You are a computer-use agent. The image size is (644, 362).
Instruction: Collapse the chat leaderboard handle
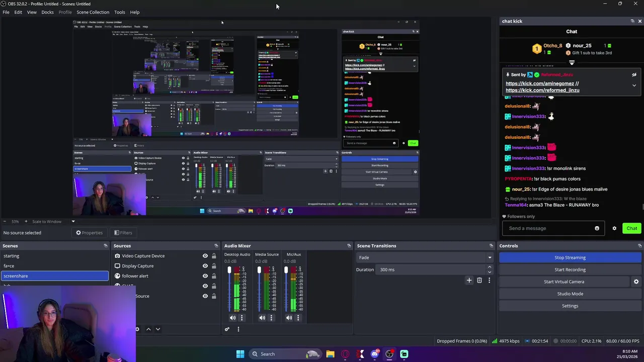click(x=572, y=63)
